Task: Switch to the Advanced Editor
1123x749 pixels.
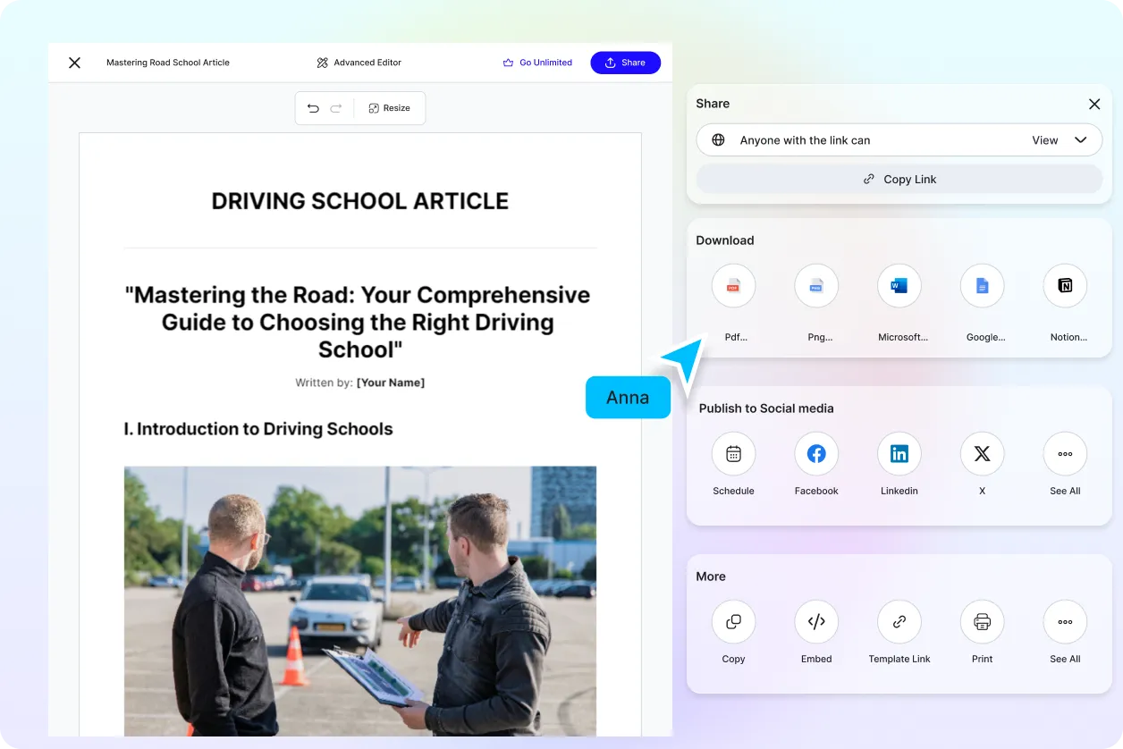Action: click(359, 63)
